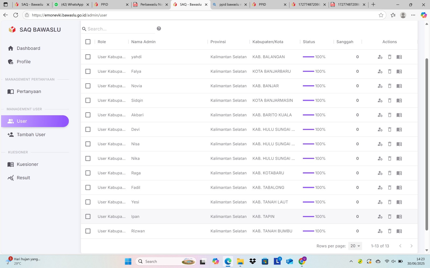Click the help question mark beside search
Viewport: 430px width, 268px height.
(159, 29)
